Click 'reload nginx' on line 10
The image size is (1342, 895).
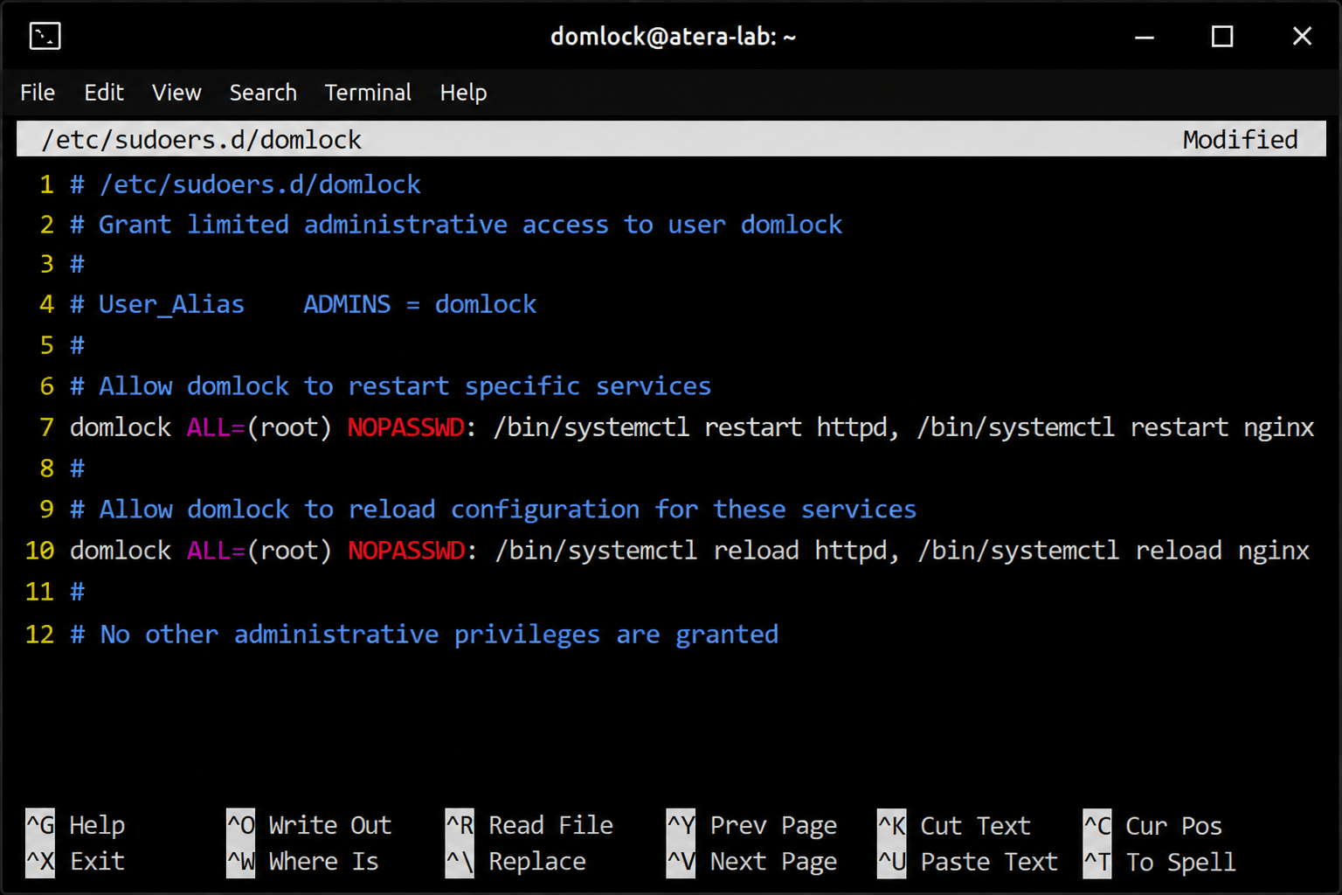(x=1222, y=551)
